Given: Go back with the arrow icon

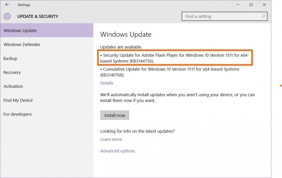Looking at the screenshot, I should tap(7, 5).
